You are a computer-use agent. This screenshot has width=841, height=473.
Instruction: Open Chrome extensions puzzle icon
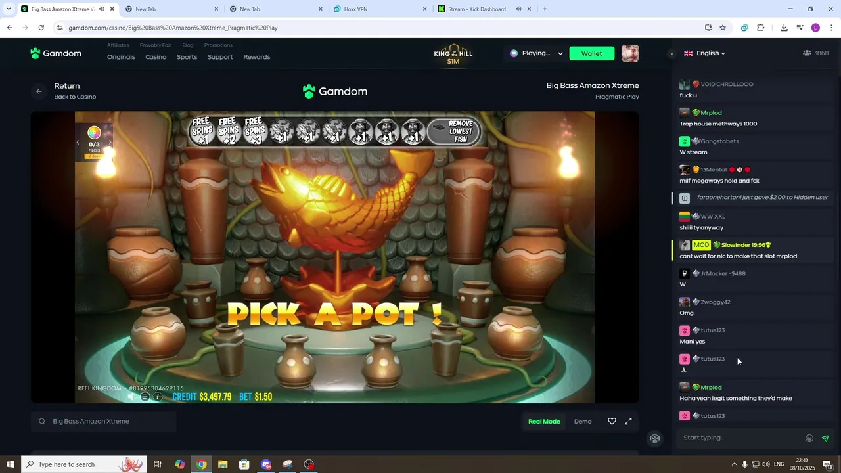coord(761,28)
